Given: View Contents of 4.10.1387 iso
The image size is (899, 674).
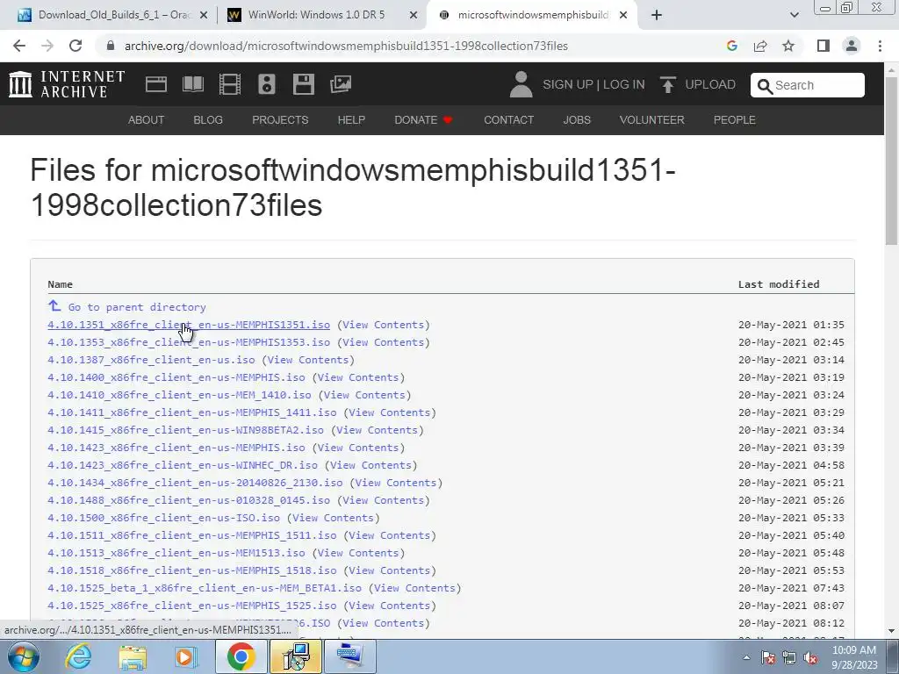Looking at the screenshot, I should [x=308, y=360].
